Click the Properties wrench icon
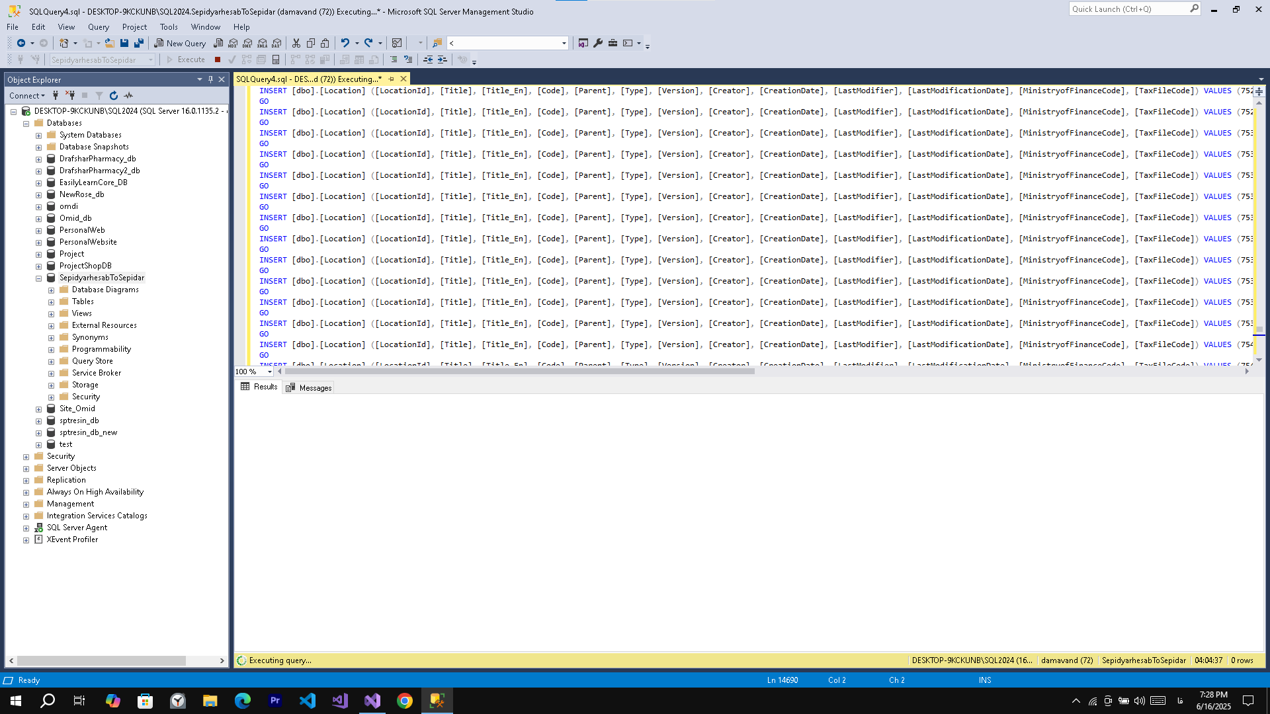 pos(598,43)
